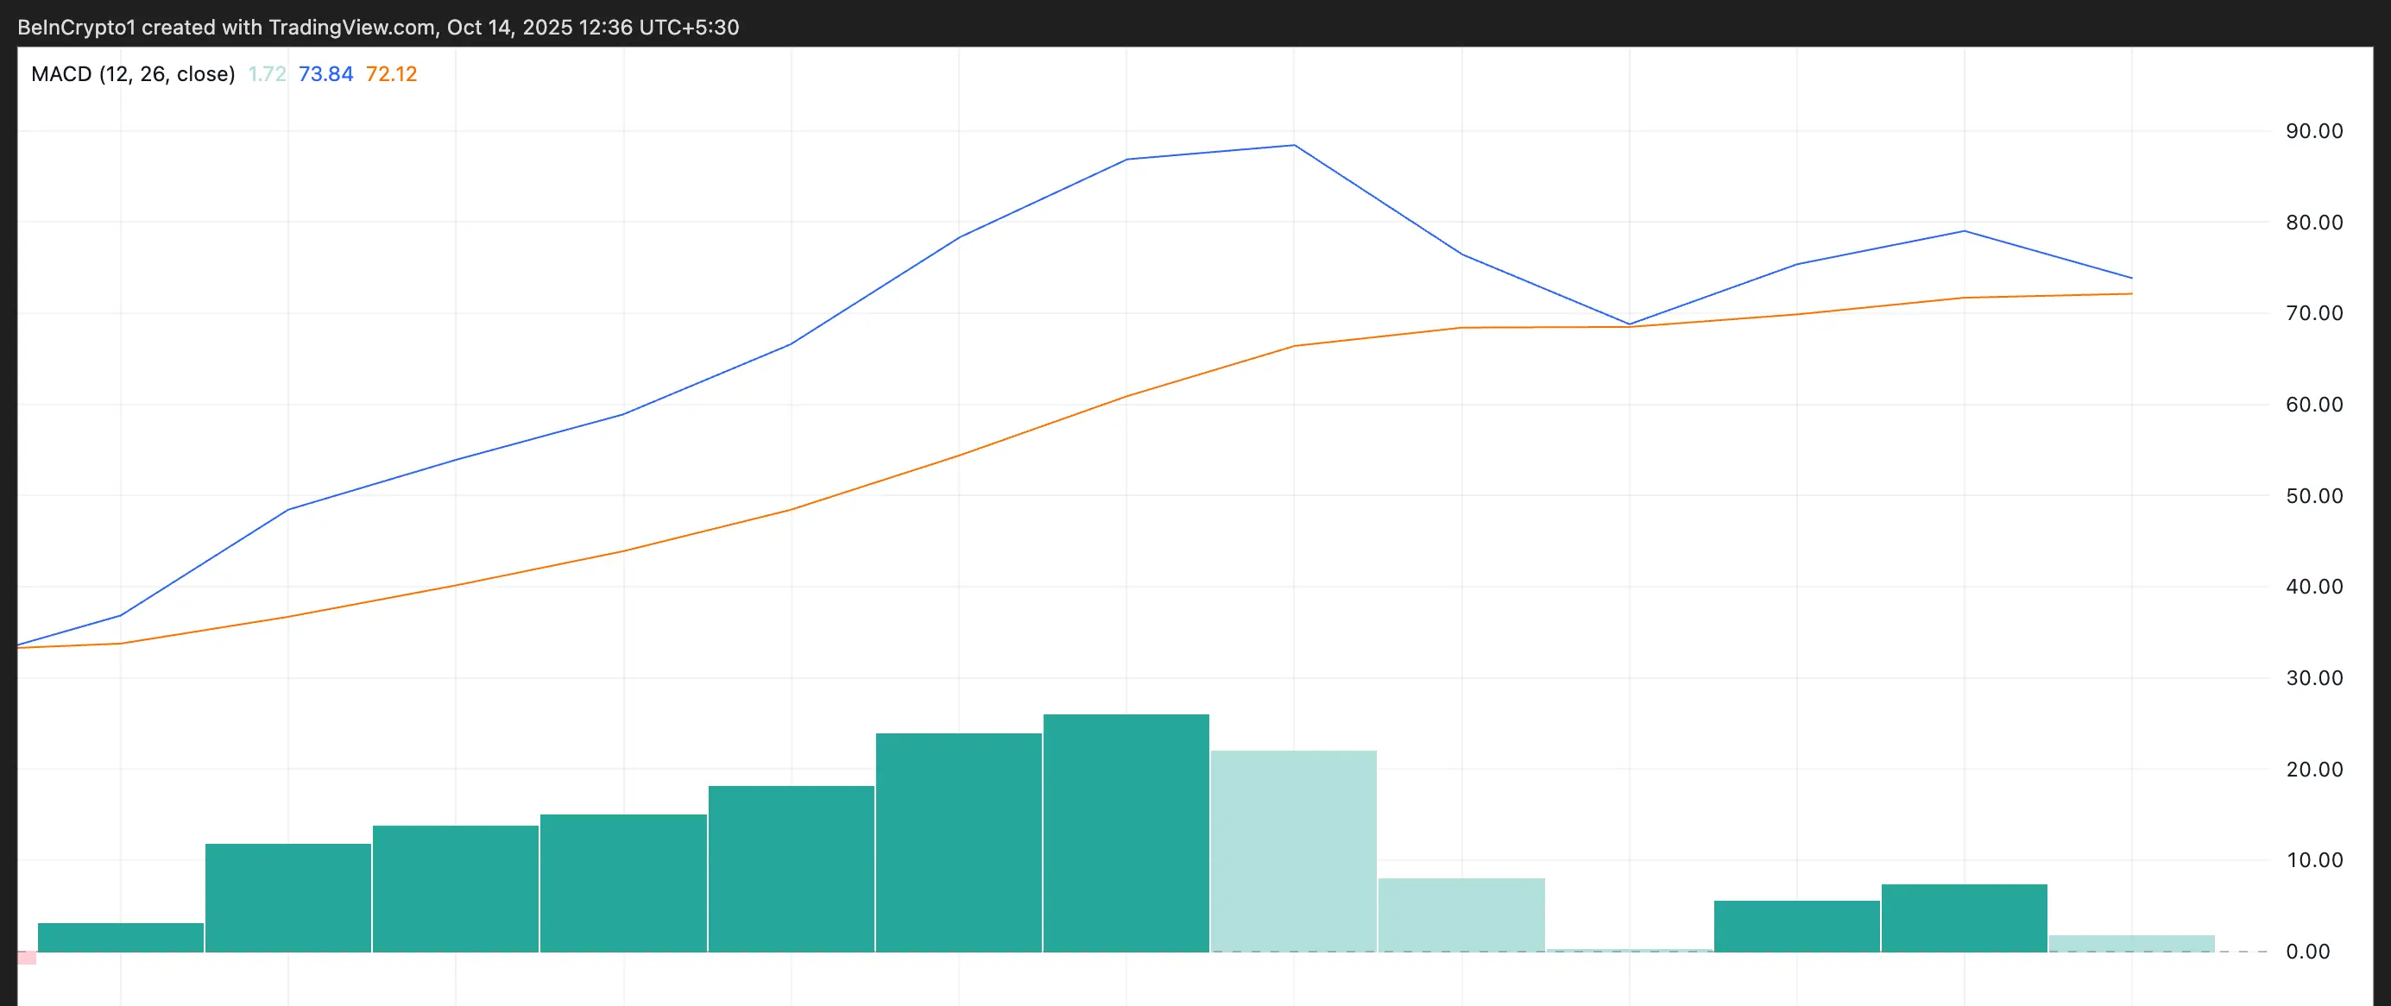Click the 30.00 price scale label
Image resolution: width=2391 pixels, height=1006 pixels.
(2314, 678)
